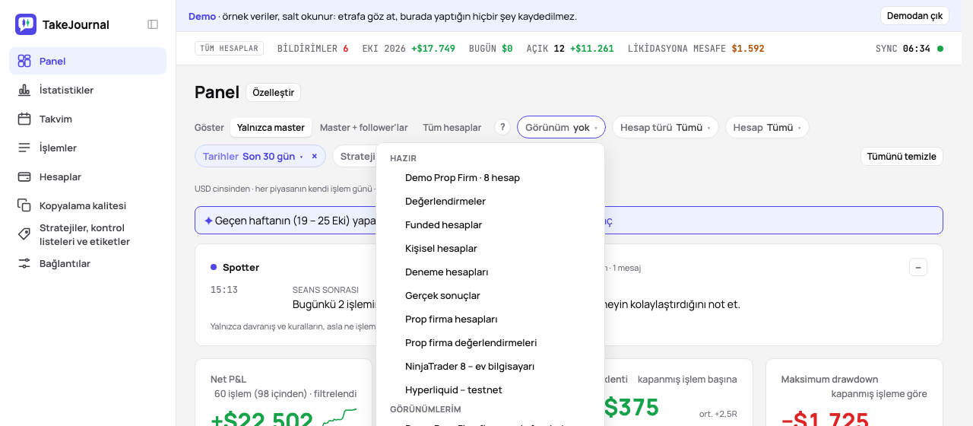Image resolution: width=973 pixels, height=426 pixels.
Task: Click EKI 2026 +$17.749 status entry
Action: (408, 48)
